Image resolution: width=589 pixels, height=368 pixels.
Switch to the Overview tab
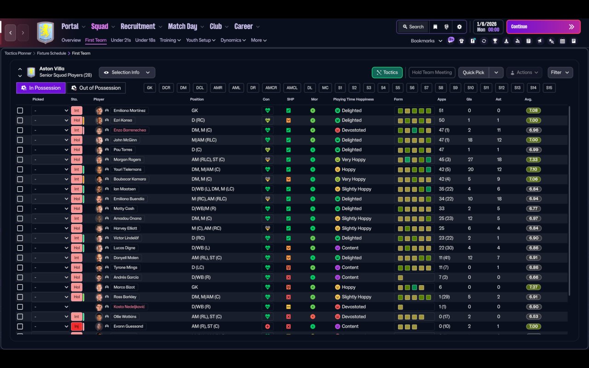(x=71, y=40)
